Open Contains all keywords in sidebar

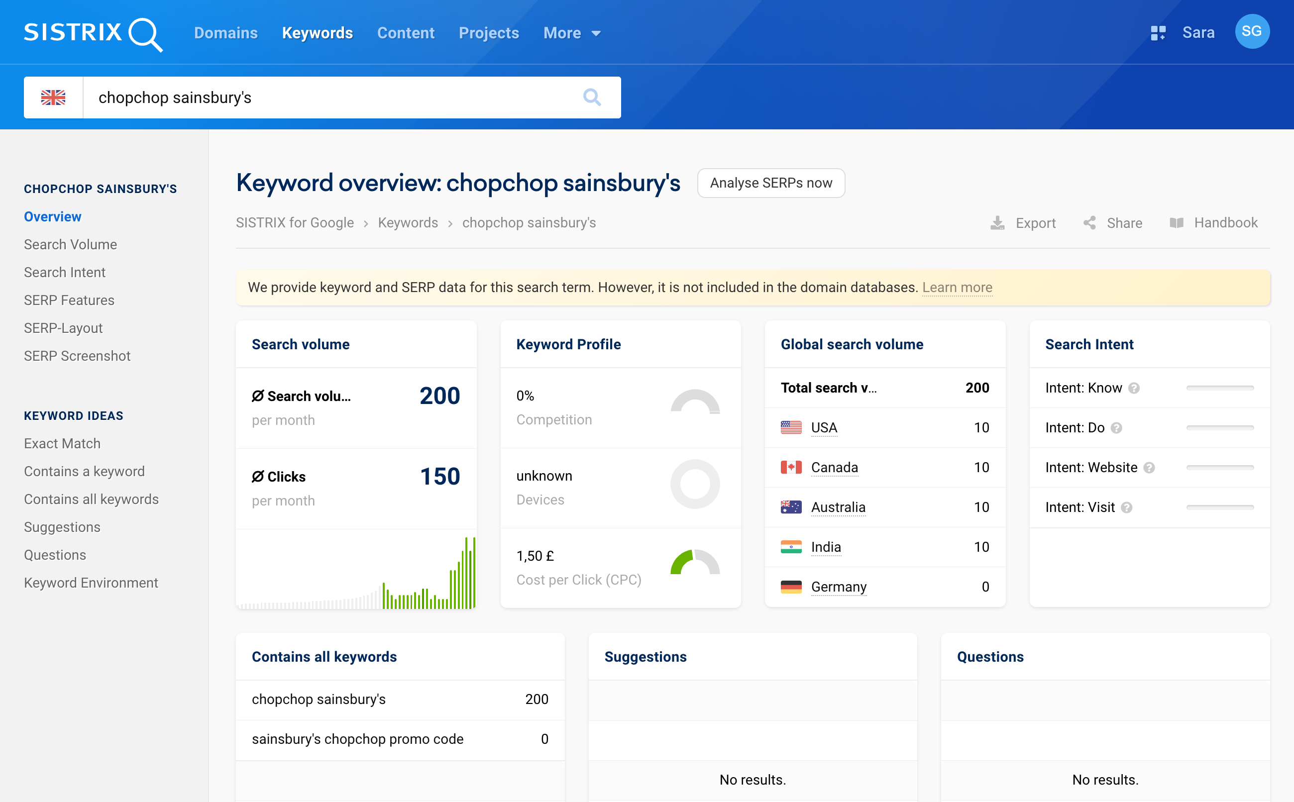(x=91, y=499)
